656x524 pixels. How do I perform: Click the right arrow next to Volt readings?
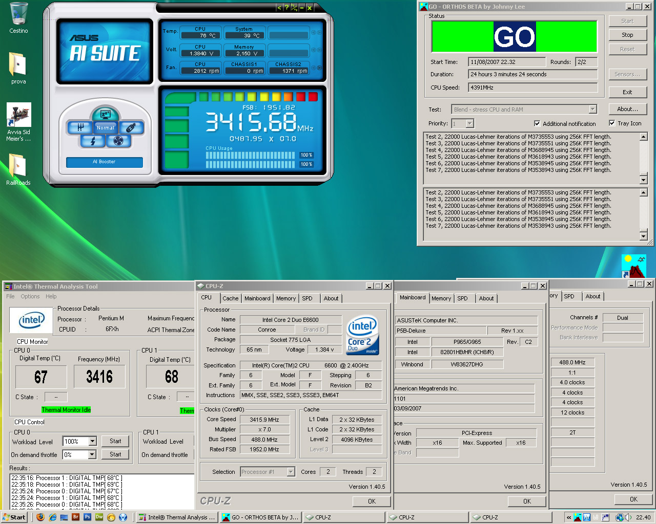click(x=319, y=50)
